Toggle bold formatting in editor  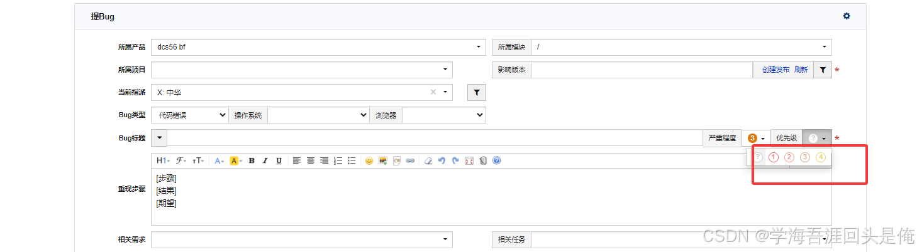[x=251, y=161]
